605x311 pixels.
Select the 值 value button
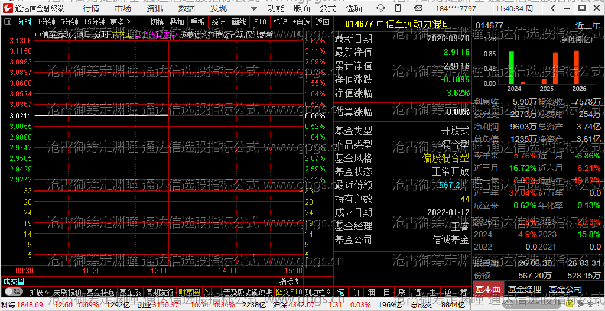[x=417, y=291]
